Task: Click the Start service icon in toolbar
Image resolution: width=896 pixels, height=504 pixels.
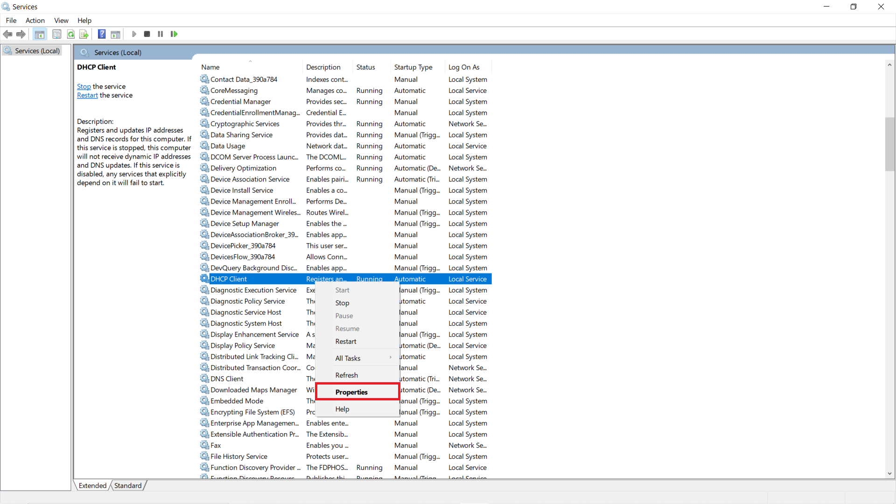Action: click(133, 34)
